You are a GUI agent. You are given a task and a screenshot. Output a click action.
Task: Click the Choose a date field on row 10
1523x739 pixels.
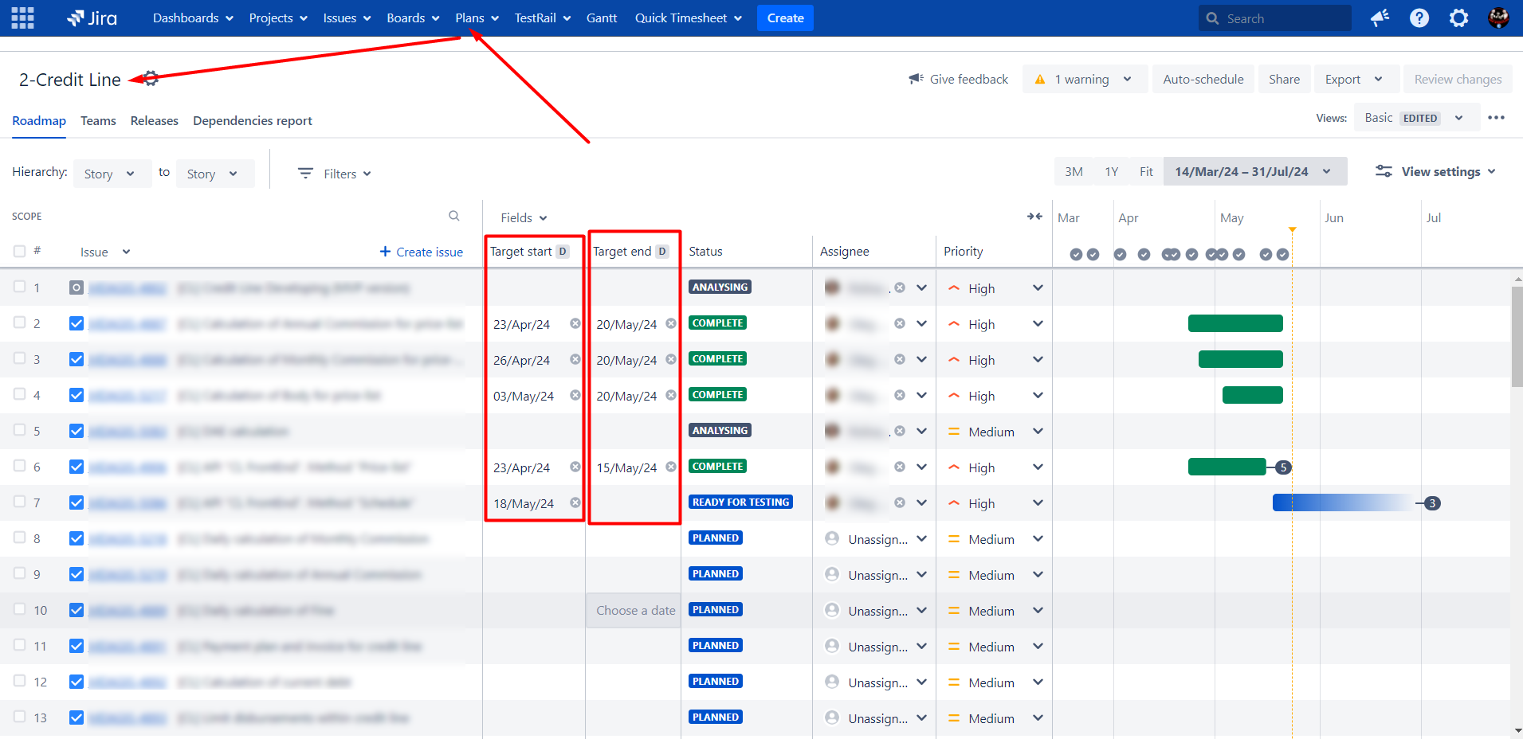(634, 610)
